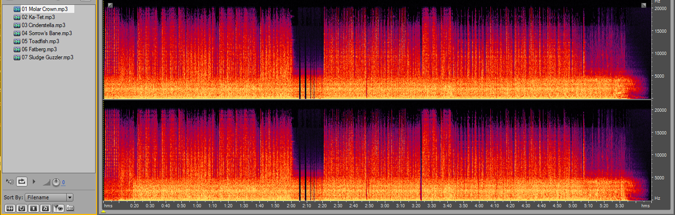Click the yellow start cursor marker on timeline
This screenshot has height=215, width=675.
coord(104,212)
